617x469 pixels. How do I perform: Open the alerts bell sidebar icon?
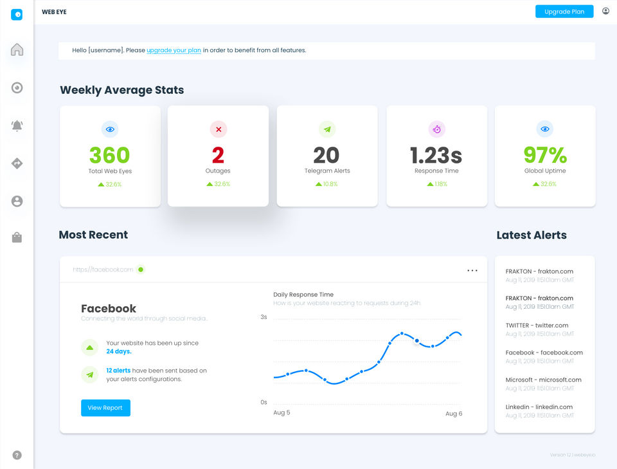coord(17,125)
